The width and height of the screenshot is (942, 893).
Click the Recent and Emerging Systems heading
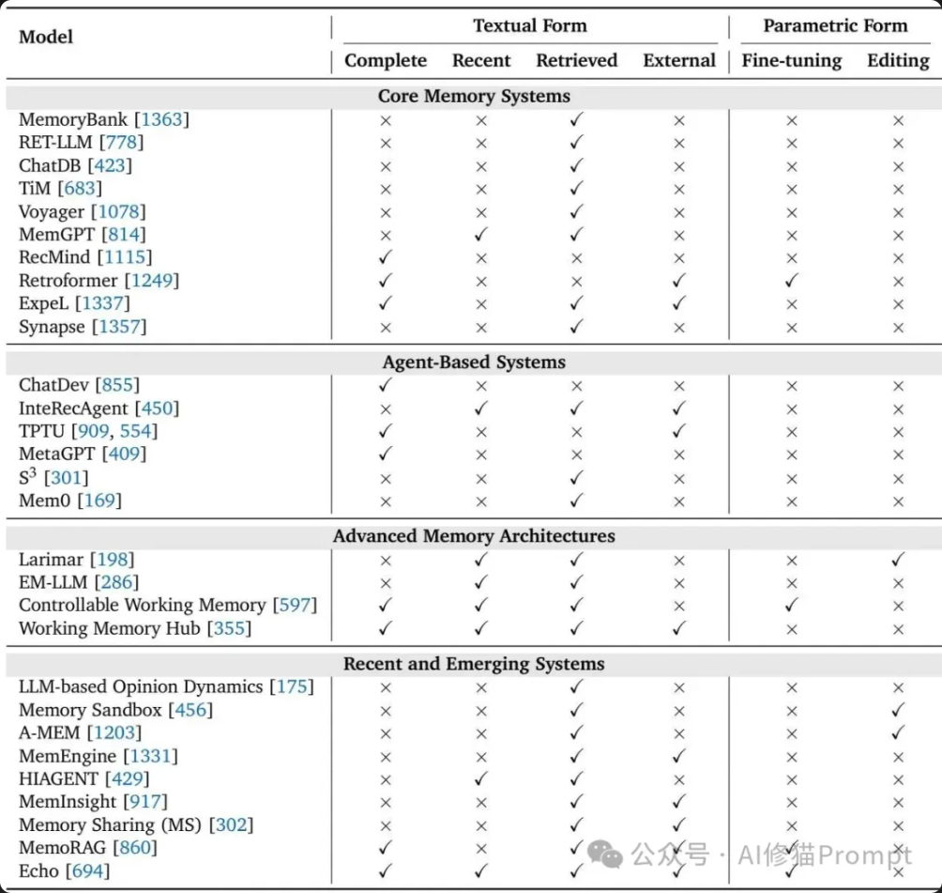point(474,664)
